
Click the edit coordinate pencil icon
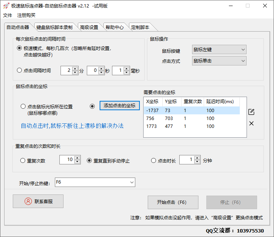click(x=251, y=112)
